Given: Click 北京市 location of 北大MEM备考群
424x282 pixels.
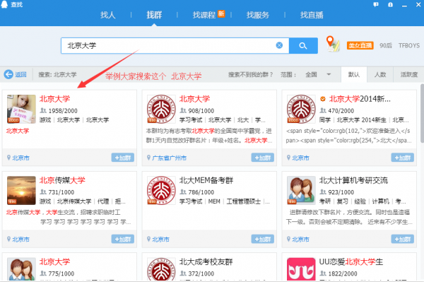Looking at the screenshot, I should point(160,240).
